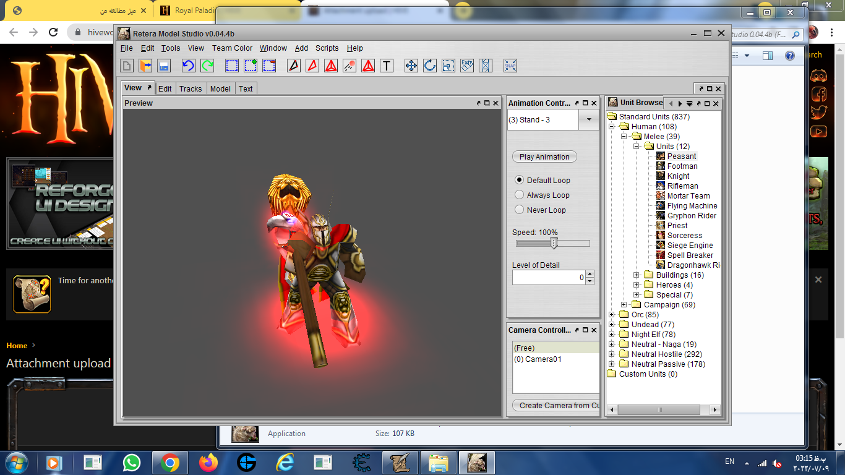The height and width of the screenshot is (475, 845).
Task: Switch to the Tracks tab
Action: click(x=191, y=88)
